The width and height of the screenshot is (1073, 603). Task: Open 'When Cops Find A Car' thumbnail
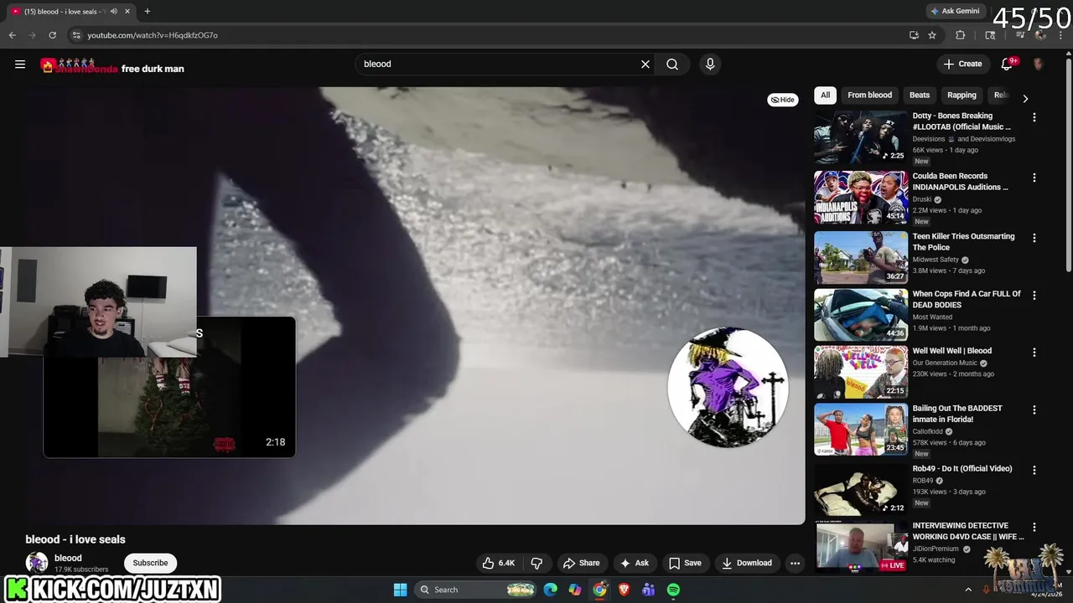click(860, 315)
